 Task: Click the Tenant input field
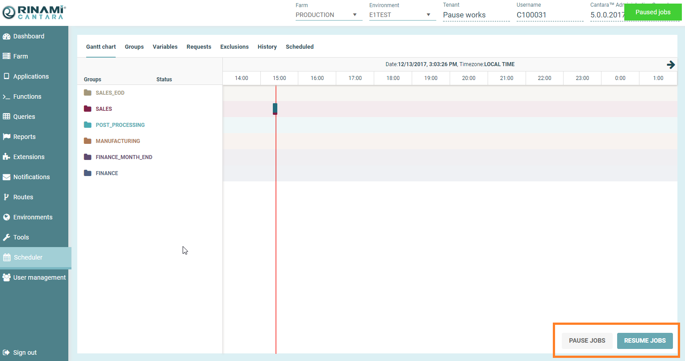(476, 15)
